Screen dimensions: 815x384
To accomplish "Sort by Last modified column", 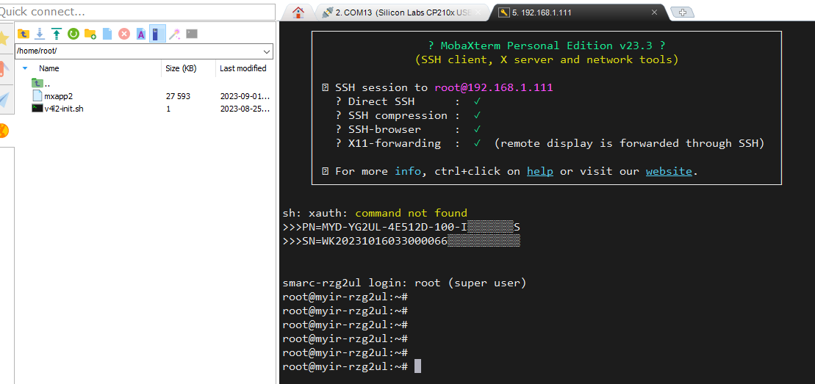I will point(244,68).
